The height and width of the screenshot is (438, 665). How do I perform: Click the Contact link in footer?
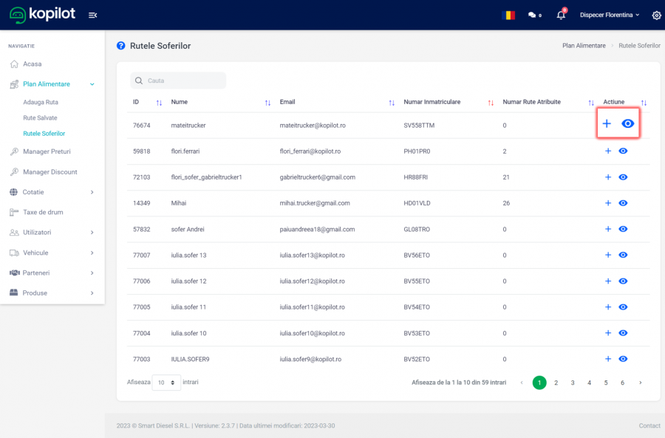(x=649, y=425)
